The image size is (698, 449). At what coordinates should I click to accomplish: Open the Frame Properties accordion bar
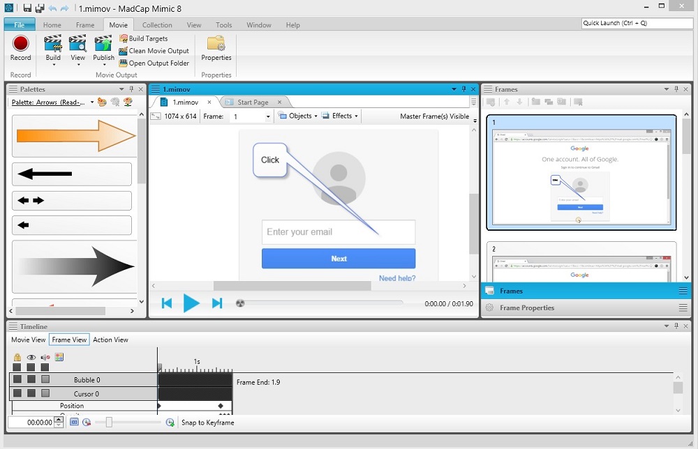586,307
